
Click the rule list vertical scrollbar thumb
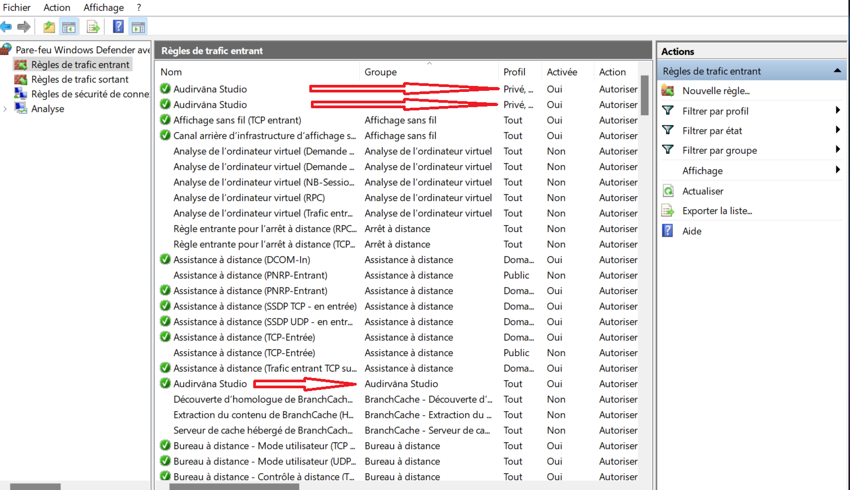click(x=645, y=95)
